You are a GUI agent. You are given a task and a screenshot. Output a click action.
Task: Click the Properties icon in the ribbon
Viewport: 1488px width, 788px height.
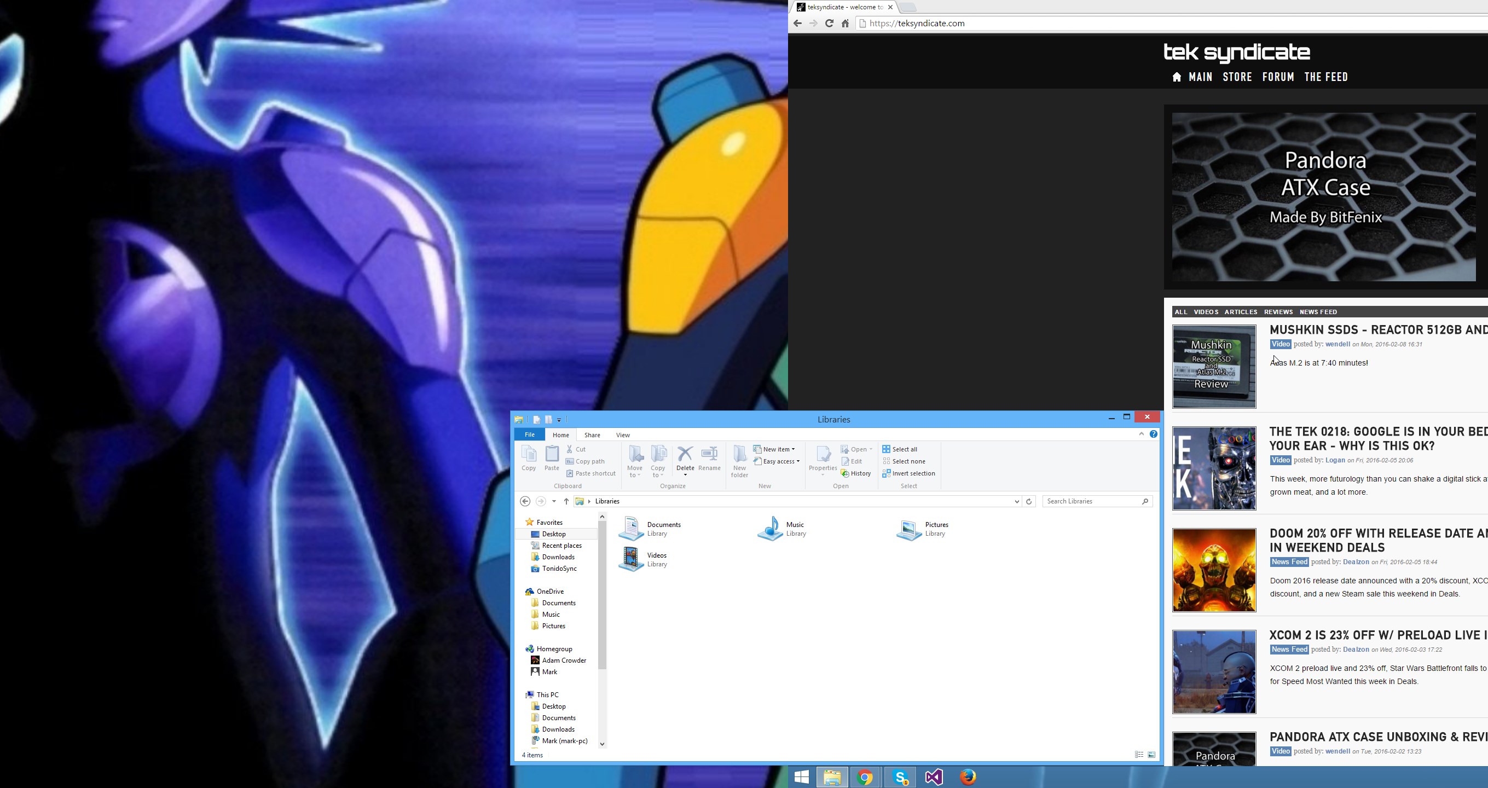pyautogui.click(x=823, y=454)
